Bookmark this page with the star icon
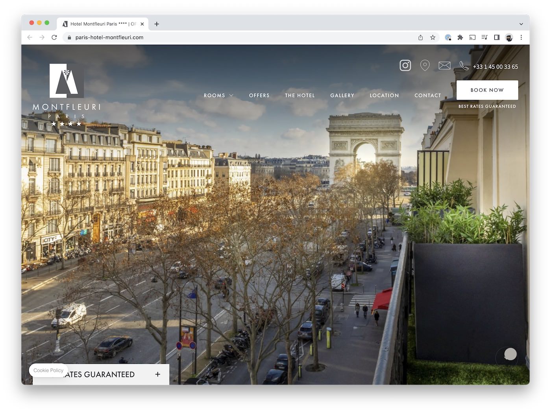This screenshot has width=551, height=413. point(433,37)
